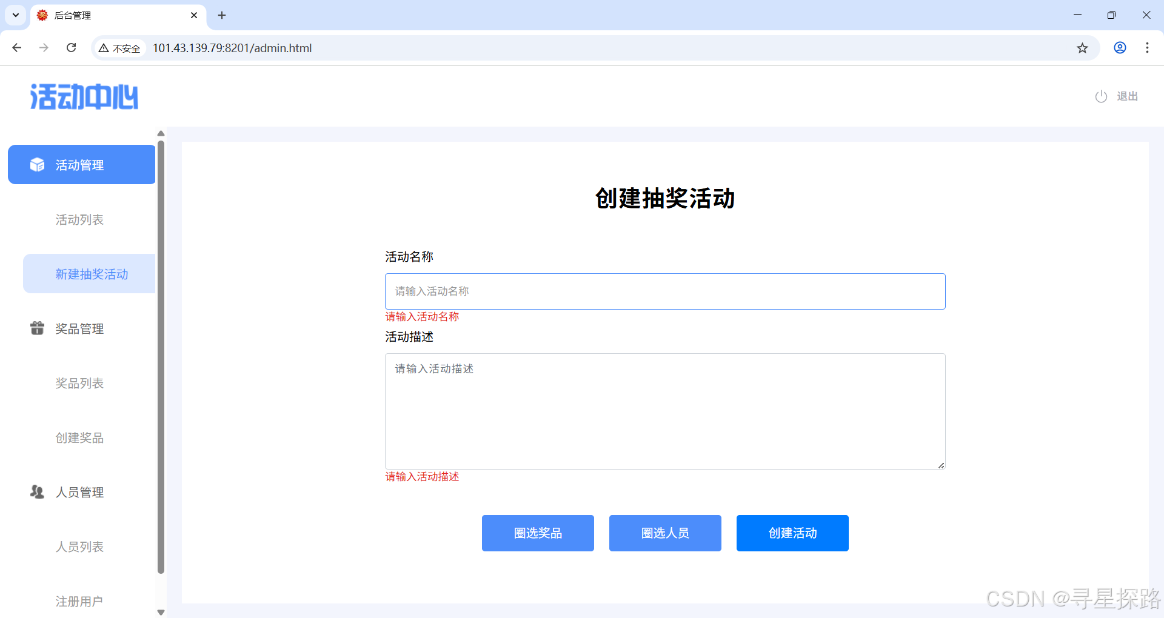Select the 后台管理 browser tab
This screenshot has width=1164, height=618.
click(x=118, y=15)
